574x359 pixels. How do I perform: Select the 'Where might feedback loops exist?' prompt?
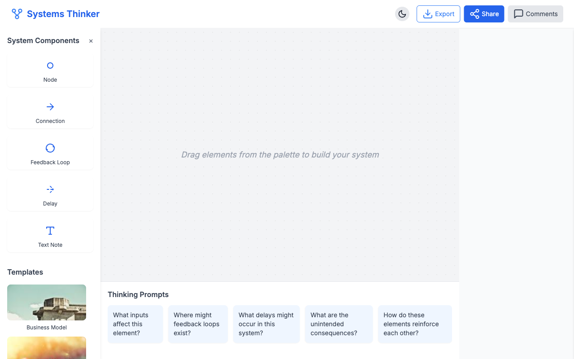(x=198, y=324)
